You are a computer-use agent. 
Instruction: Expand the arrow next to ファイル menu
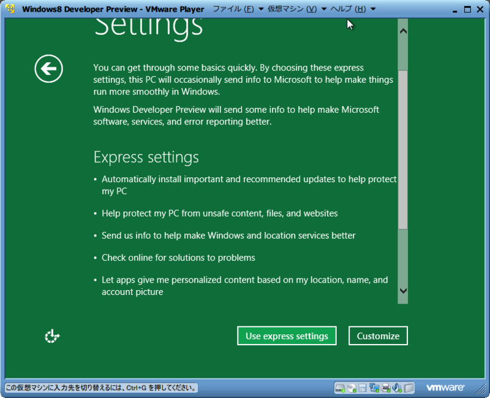pyautogui.click(x=261, y=9)
